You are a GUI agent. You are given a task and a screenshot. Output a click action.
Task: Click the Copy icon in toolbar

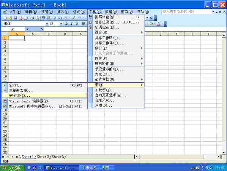(60, 18)
